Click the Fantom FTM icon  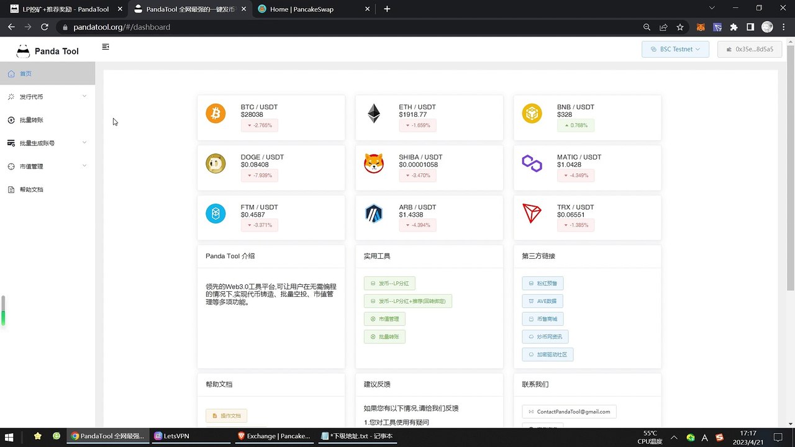[x=216, y=214]
